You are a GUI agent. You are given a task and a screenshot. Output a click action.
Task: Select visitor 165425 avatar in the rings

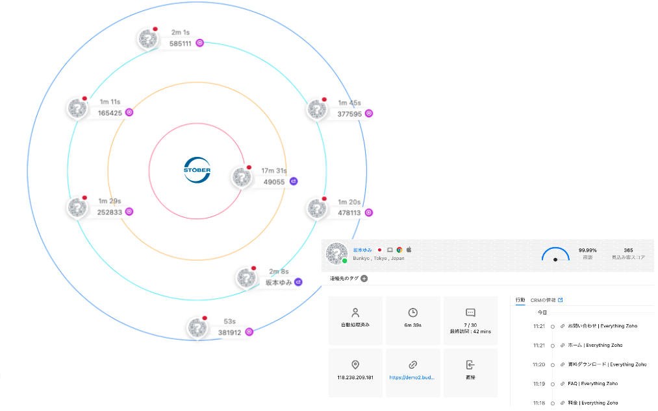pos(77,108)
